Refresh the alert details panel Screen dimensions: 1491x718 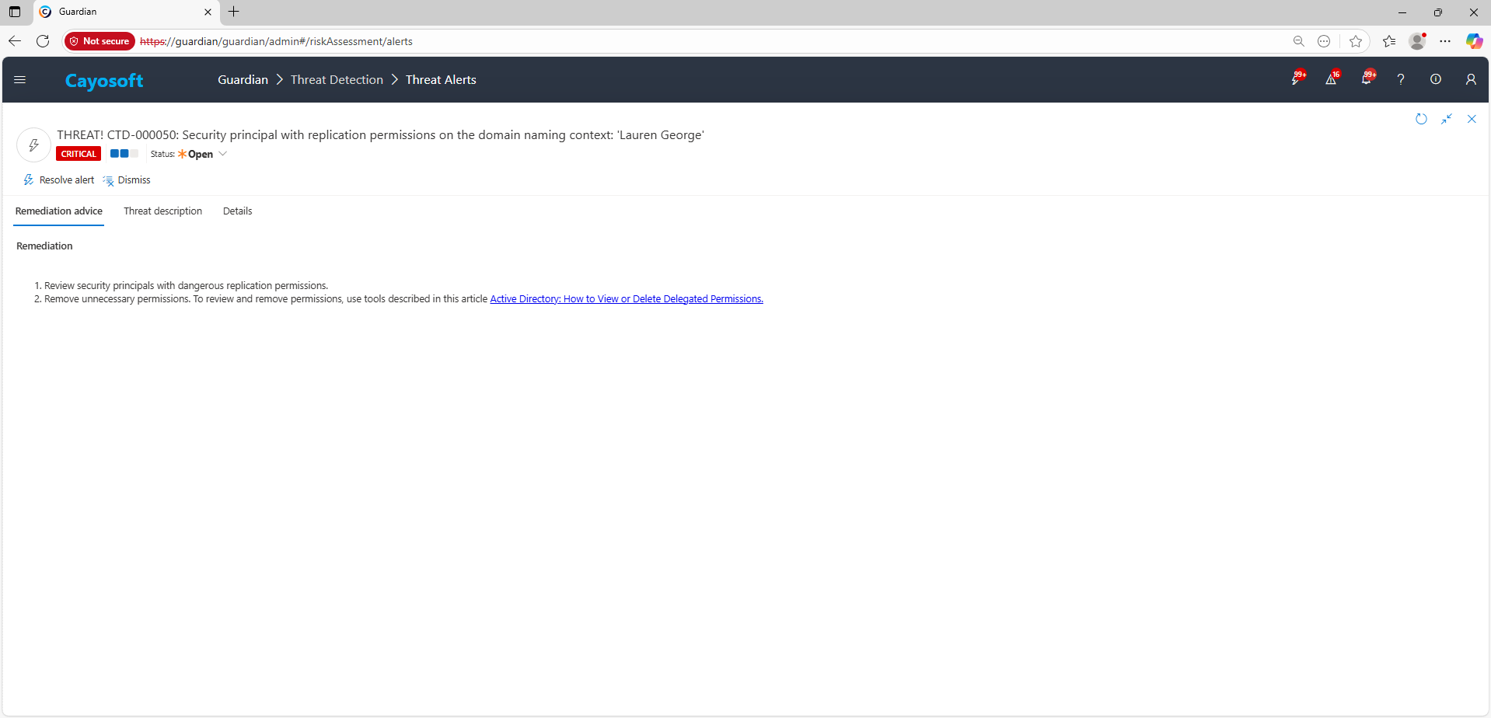pyautogui.click(x=1421, y=119)
